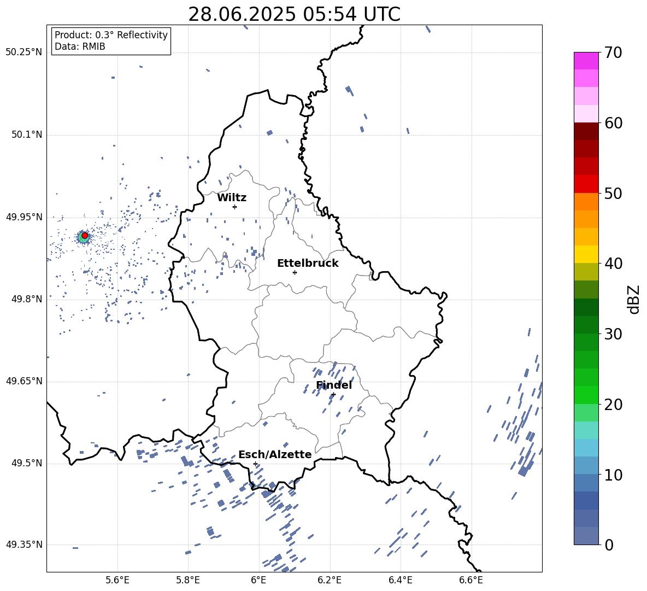
Task: Click the 'Data: RMIB' label
Action: (80, 46)
